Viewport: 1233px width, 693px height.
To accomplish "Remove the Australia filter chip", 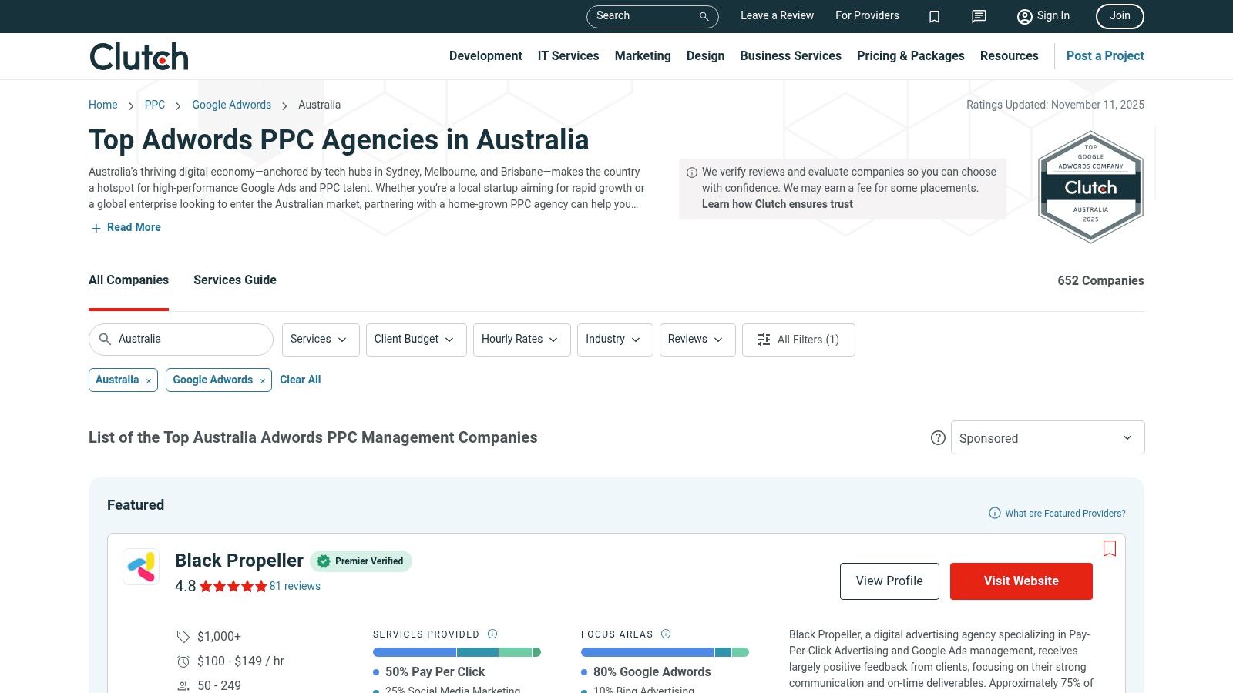I will (x=149, y=380).
